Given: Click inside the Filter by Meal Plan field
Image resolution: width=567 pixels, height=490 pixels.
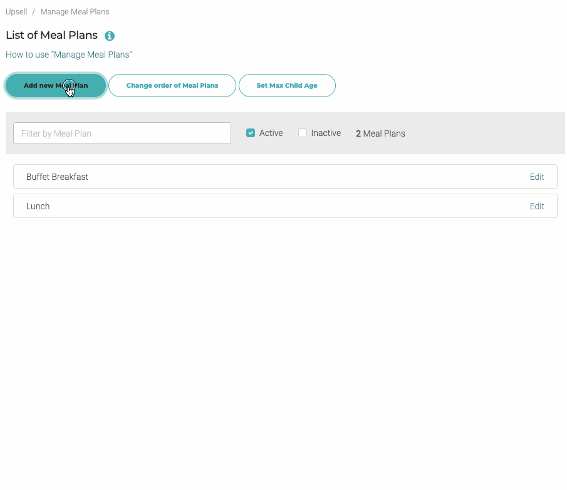Looking at the screenshot, I should (x=122, y=133).
